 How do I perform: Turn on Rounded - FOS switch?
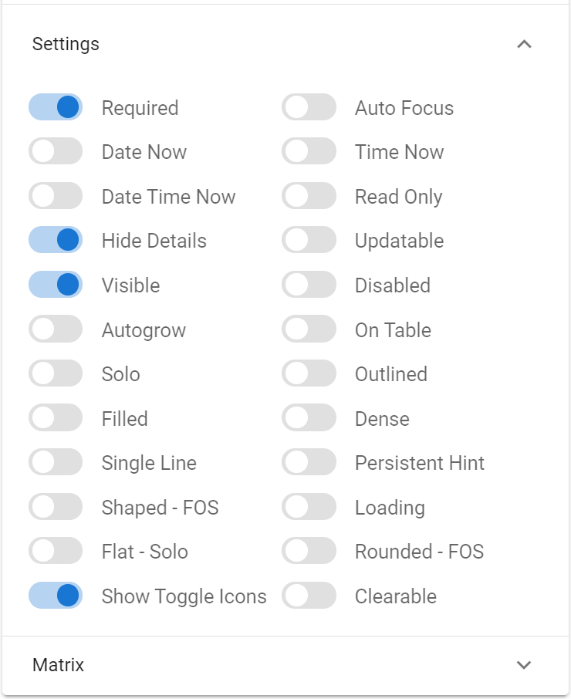pos(309,552)
